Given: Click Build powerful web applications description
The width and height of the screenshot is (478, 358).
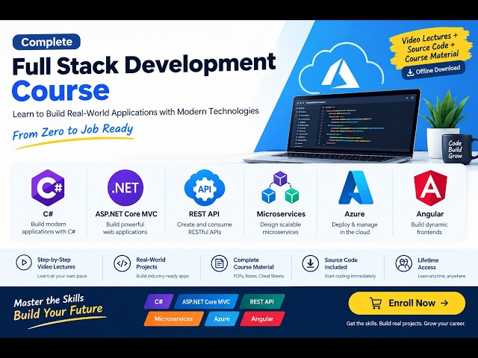Looking at the screenshot, I should pyautogui.click(x=125, y=228).
